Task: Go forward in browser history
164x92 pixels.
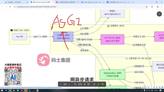Action: click(x=6, y=7)
